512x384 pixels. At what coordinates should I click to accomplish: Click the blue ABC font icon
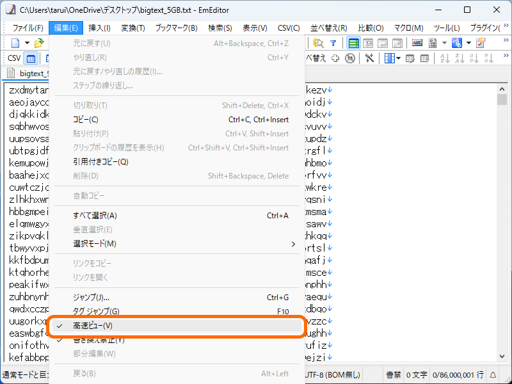click(x=456, y=43)
